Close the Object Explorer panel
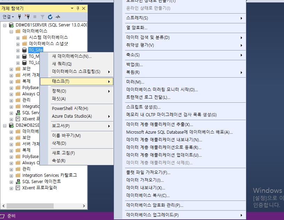The width and height of the screenshot is (284, 220). (84, 8)
